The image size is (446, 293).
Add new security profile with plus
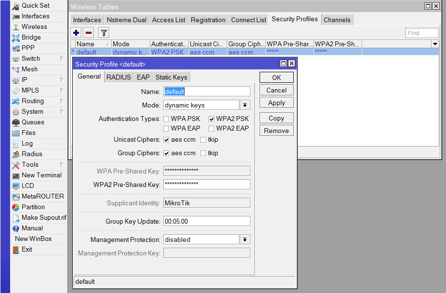click(76, 33)
